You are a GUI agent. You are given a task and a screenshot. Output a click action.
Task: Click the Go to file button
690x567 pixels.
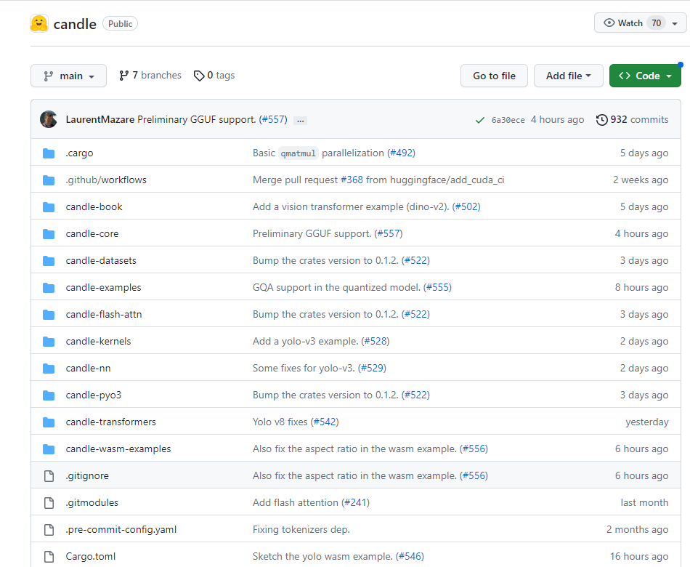pos(494,76)
